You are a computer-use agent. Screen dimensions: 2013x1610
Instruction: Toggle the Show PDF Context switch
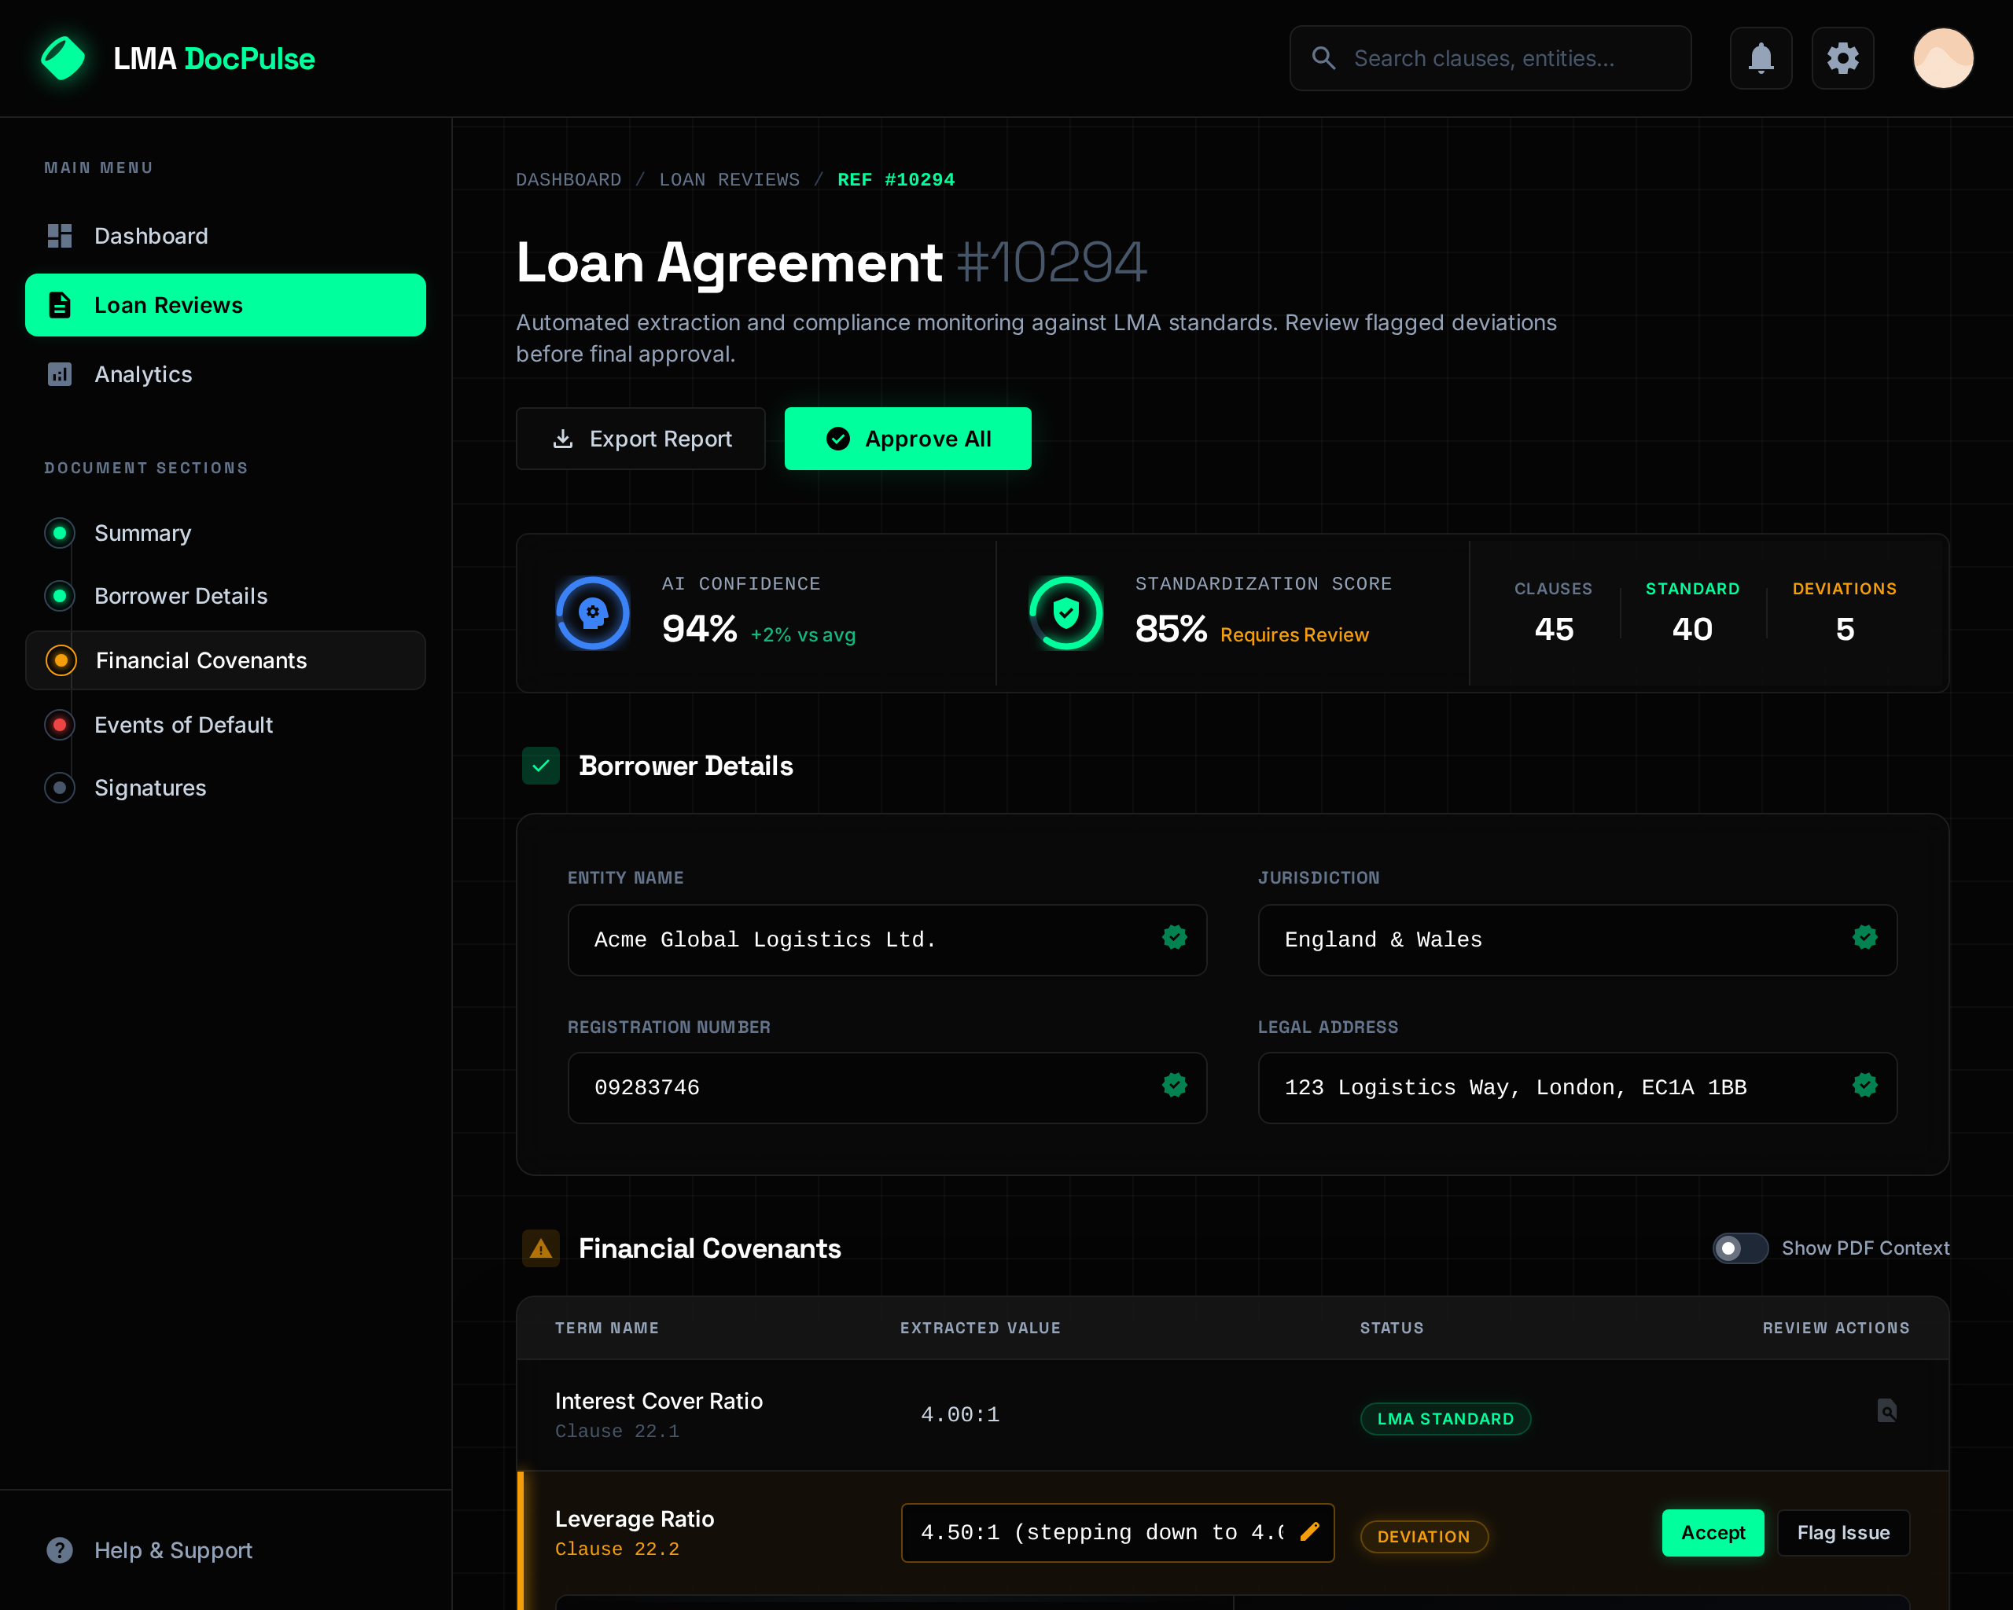[x=1739, y=1248]
